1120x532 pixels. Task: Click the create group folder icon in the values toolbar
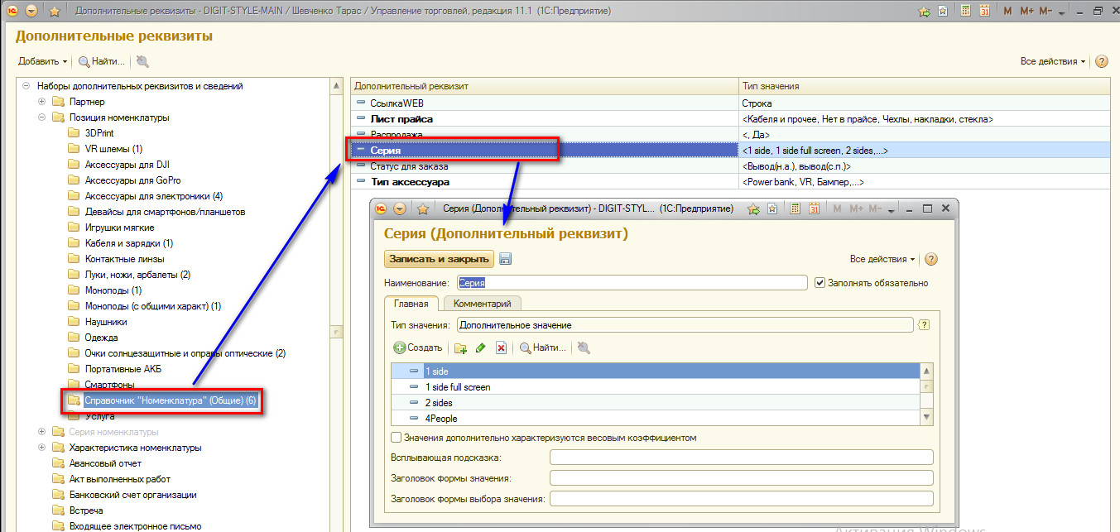(461, 348)
